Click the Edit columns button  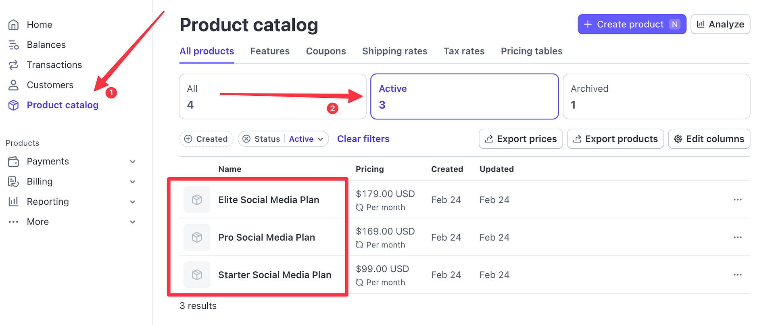(709, 139)
